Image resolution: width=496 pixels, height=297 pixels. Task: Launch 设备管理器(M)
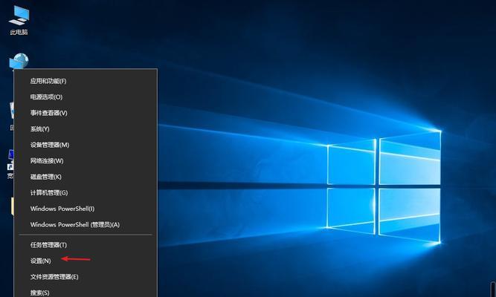click(86, 145)
